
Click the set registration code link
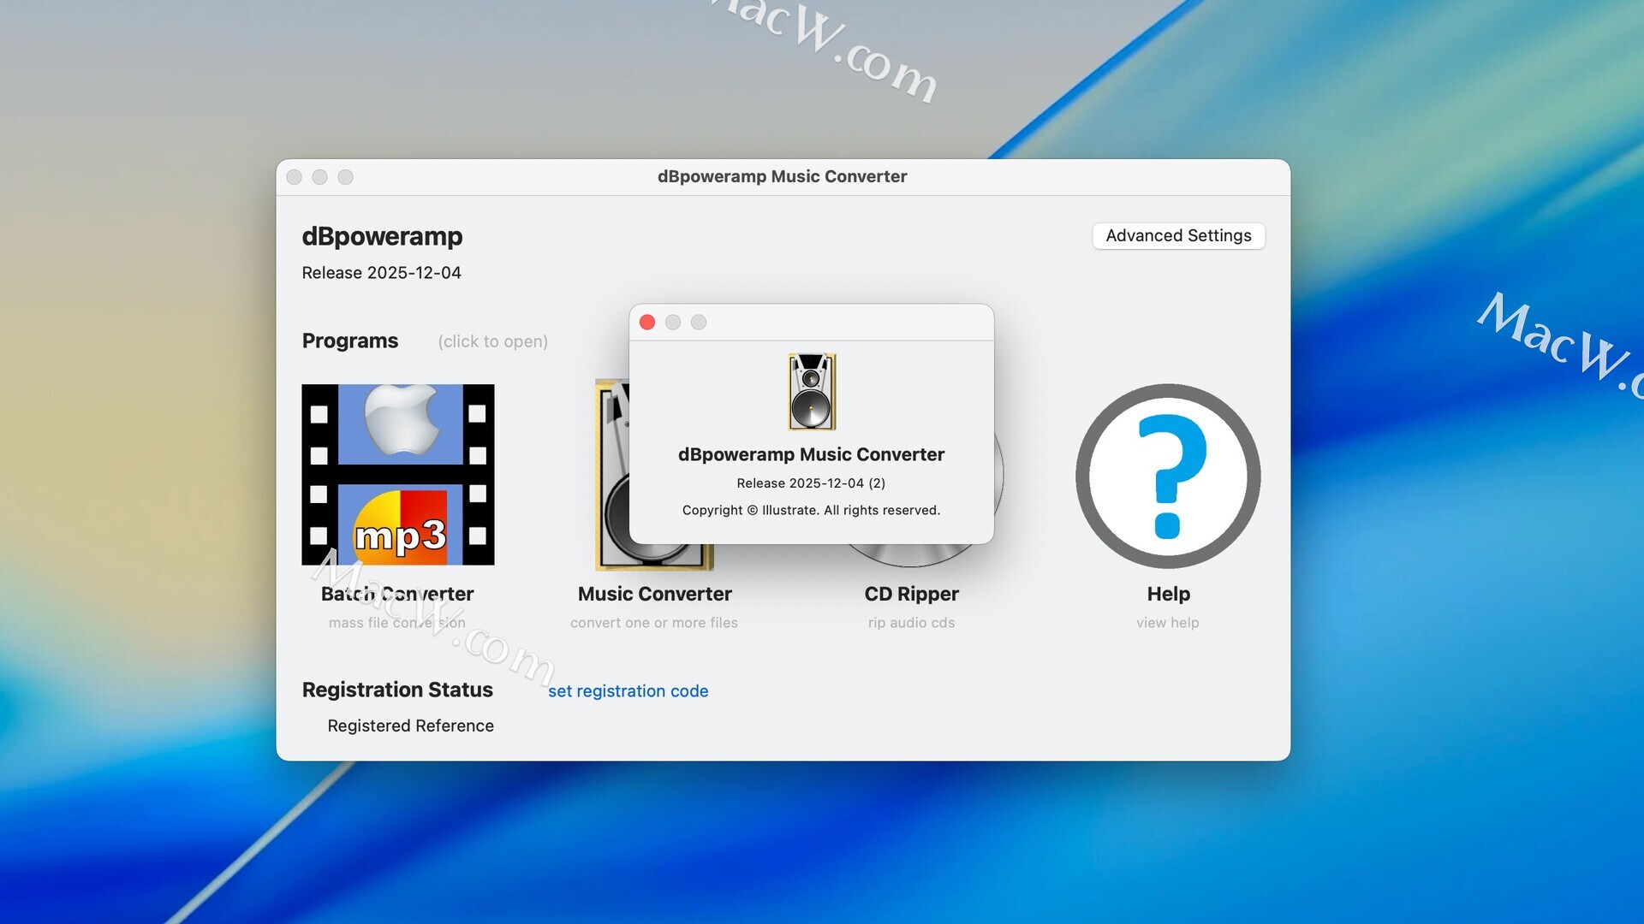click(628, 690)
